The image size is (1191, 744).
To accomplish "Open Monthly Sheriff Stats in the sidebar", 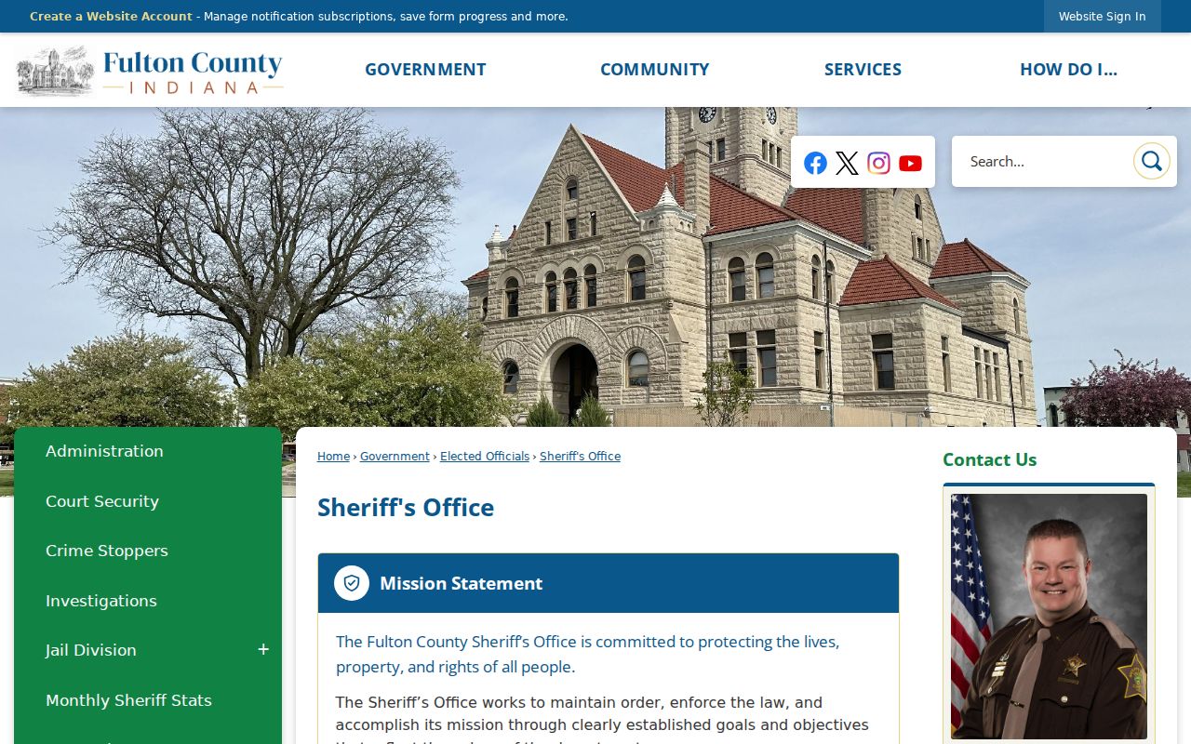I will [x=128, y=700].
